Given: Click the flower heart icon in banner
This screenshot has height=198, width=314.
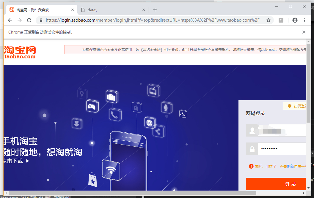Looking at the screenshot, I should pyautogui.click(x=77, y=123).
